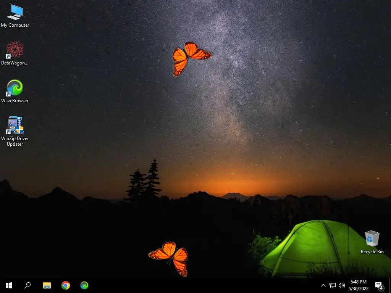Show hidden system tray icons
The height and width of the screenshot is (293, 391).
(x=323, y=285)
